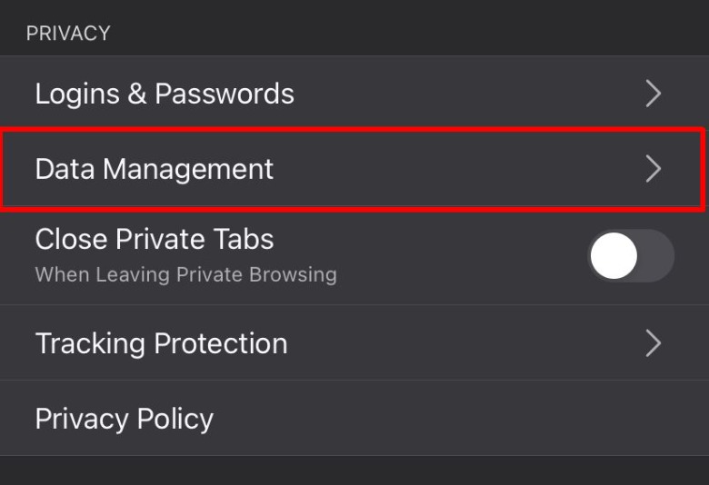View the Privacy Policy
Image resolution: width=709 pixels, height=485 pixels.
click(x=353, y=419)
